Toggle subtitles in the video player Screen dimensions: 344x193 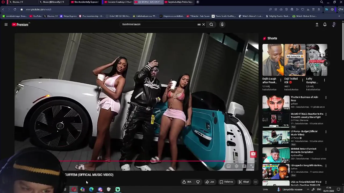[228, 166]
